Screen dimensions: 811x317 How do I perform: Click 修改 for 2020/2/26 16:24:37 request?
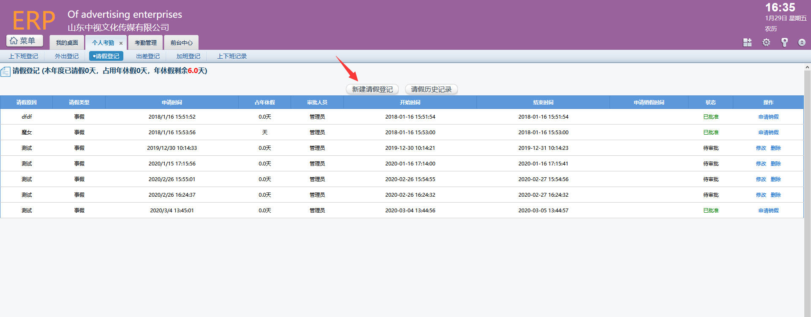[x=761, y=195]
